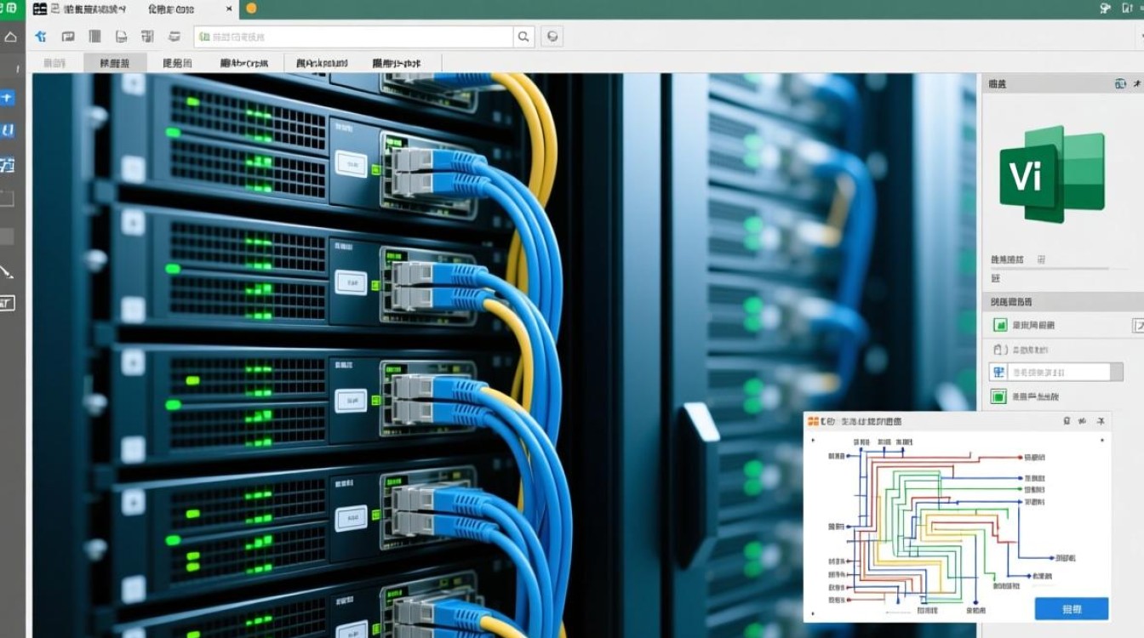Click the gray end of the right panel input field
Image resolution: width=1144 pixels, height=638 pixels.
1117,372
